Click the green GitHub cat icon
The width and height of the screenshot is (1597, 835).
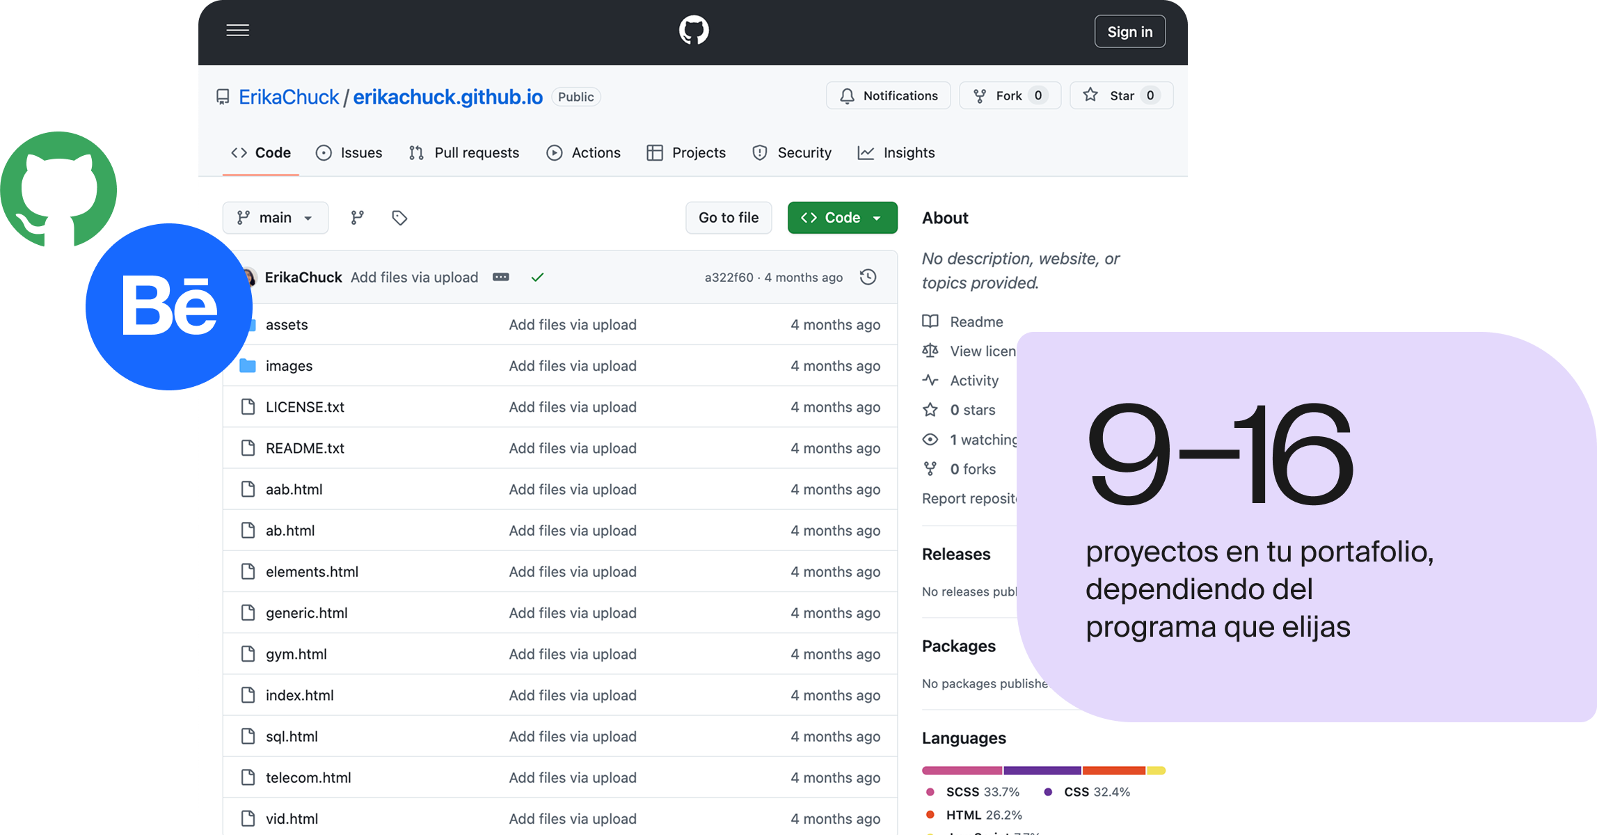pyautogui.click(x=58, y=189)
